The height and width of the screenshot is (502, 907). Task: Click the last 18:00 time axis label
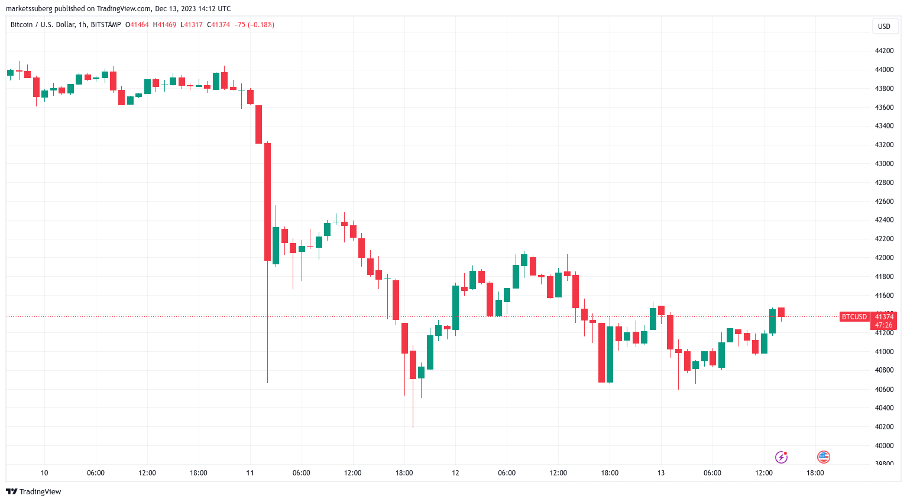pyautogui.click(x=815, y=473)
